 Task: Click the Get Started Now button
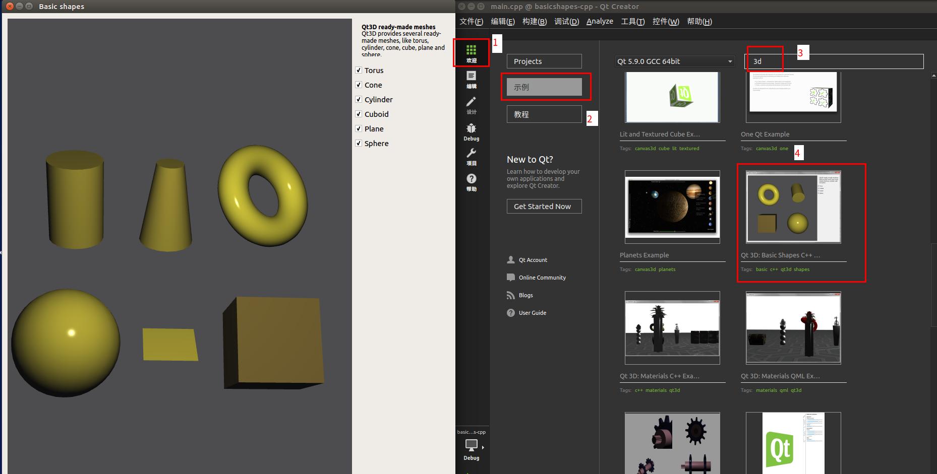click(x=544, y=207)
